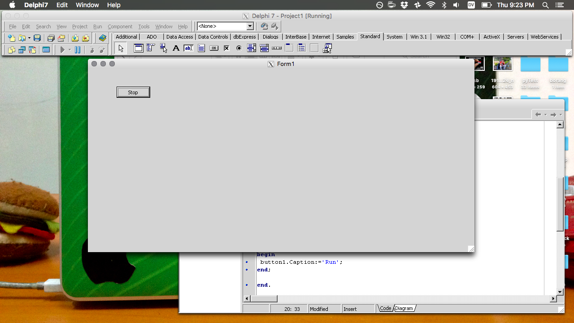Screen dimensions: 574x323
Task: Expand the dropdown arrow beside Run
Action: coord(70,50)
